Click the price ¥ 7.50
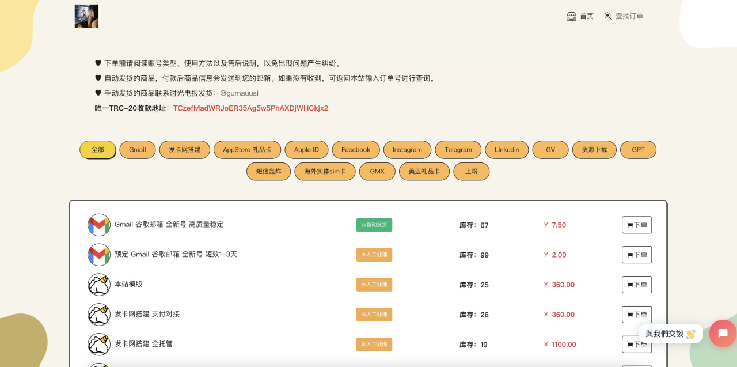This screenshot has width=737, height=367. 555,225
